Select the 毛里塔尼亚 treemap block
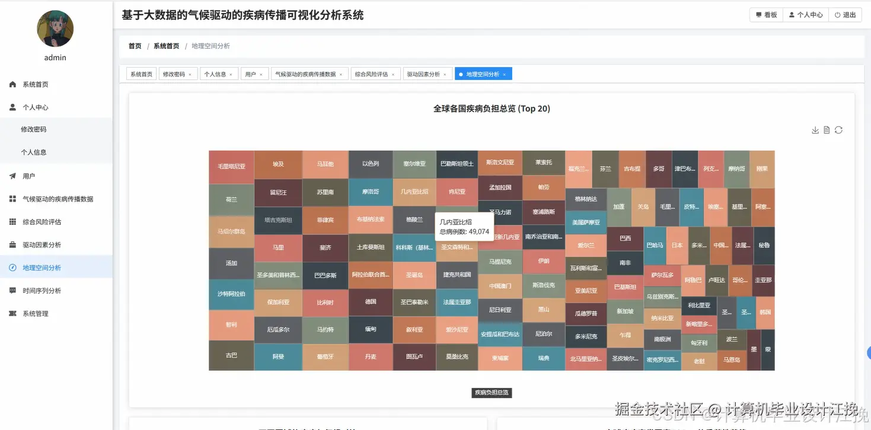 (231, 167)
